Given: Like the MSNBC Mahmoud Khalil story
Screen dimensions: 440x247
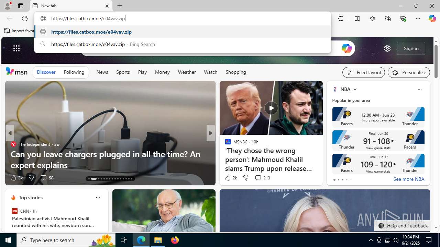Looking at the screenshot, I should point(231,178).
